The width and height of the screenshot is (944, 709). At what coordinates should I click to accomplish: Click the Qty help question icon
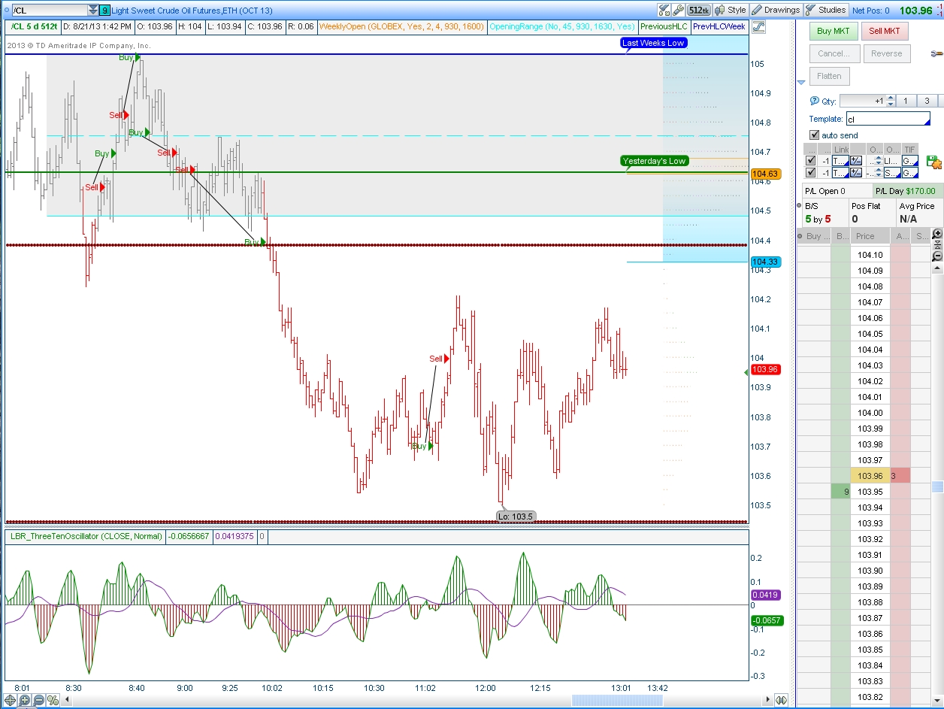pos(815,101)
